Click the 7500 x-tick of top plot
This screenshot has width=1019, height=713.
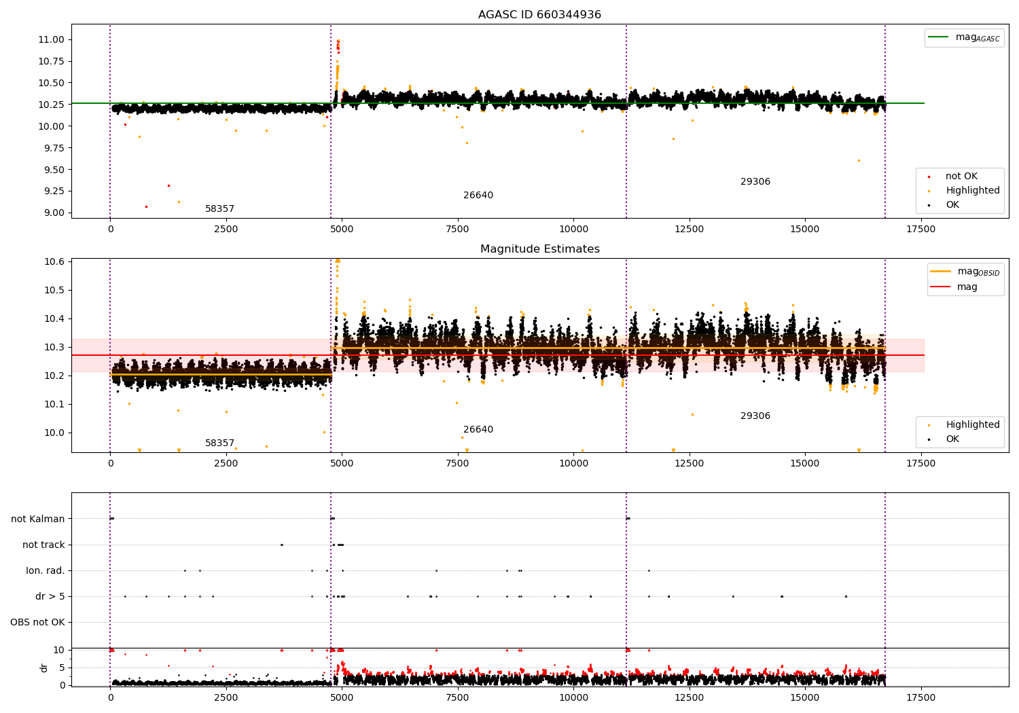click(x=458, y=229)
